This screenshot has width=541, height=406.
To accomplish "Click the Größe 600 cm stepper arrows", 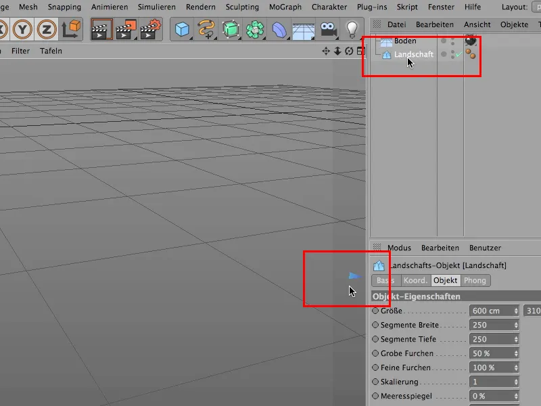I will click(516, 311).
